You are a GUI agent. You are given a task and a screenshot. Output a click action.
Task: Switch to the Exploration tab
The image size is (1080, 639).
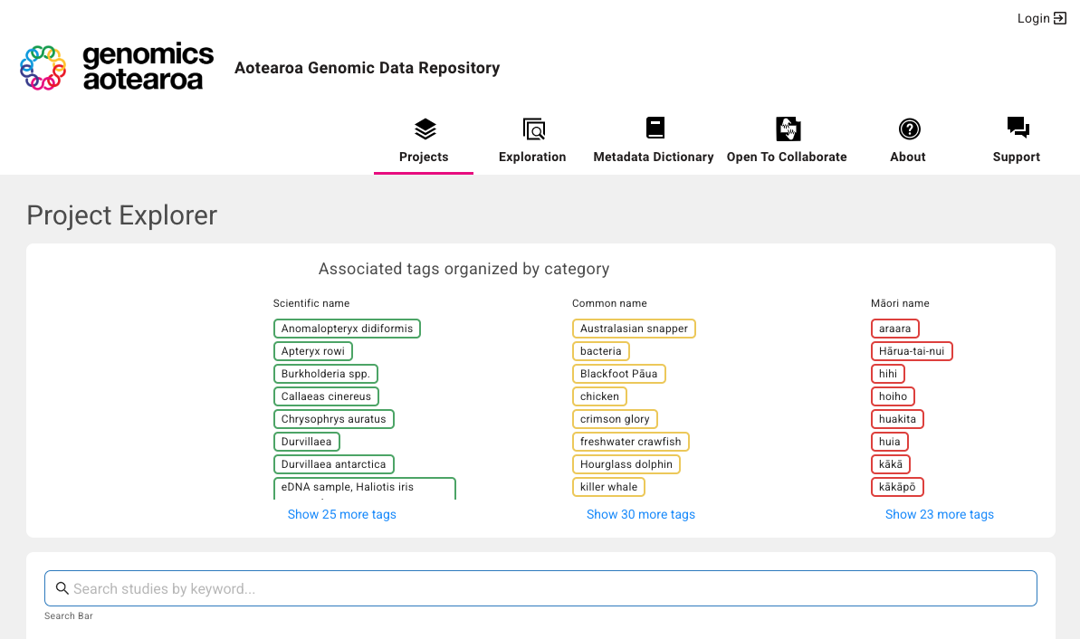(x=532, y=140)
